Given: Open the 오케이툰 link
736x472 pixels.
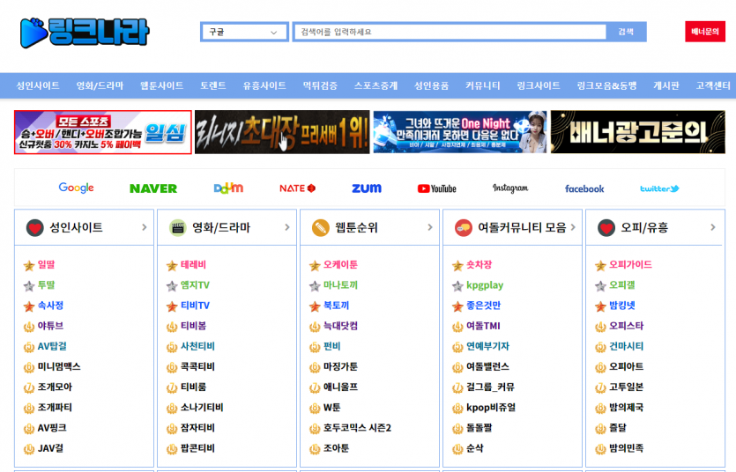Looking at the screenshot, I should (x=341, y=265).
